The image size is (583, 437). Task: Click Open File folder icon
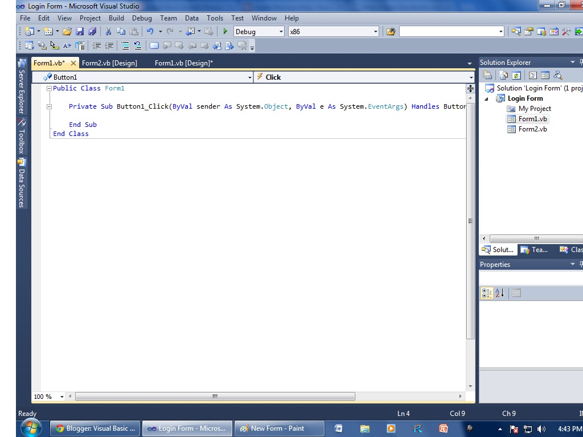[67, 32]
